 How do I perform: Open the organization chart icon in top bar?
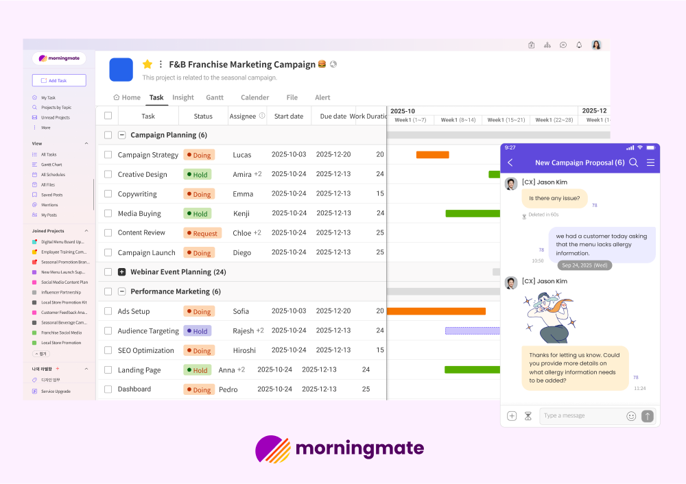point(547,45)
